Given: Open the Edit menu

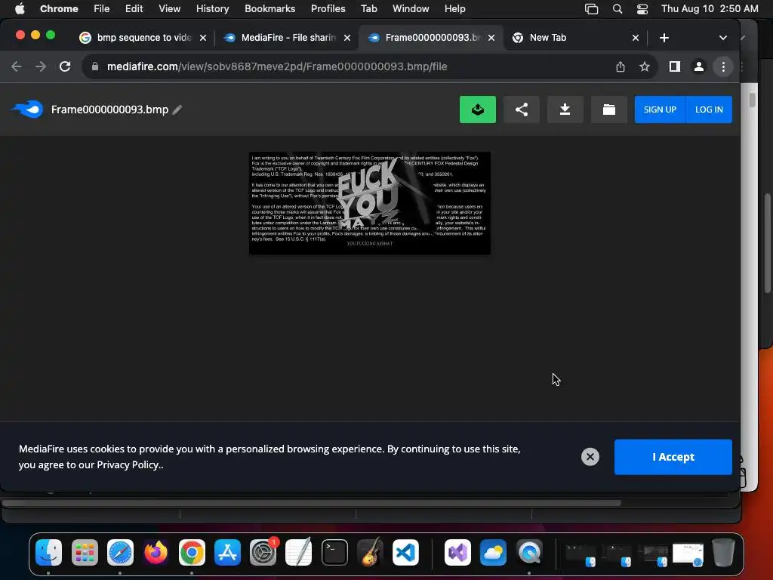Looking at the screenshot, I should [x=134, y=8].
